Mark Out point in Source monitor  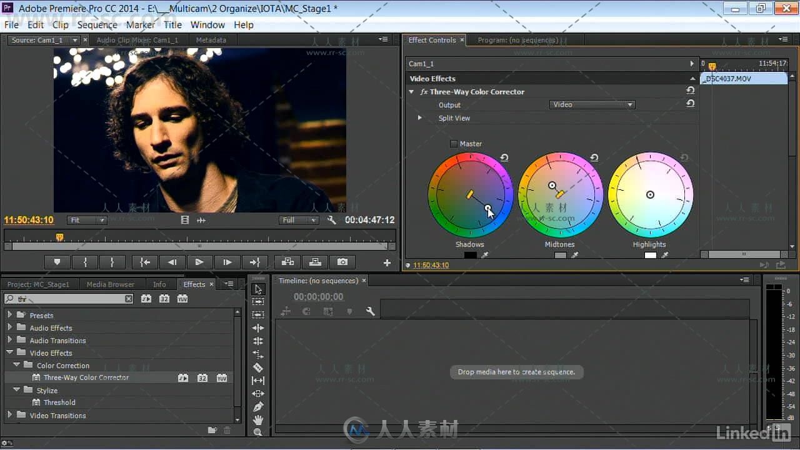pos(112,262)
